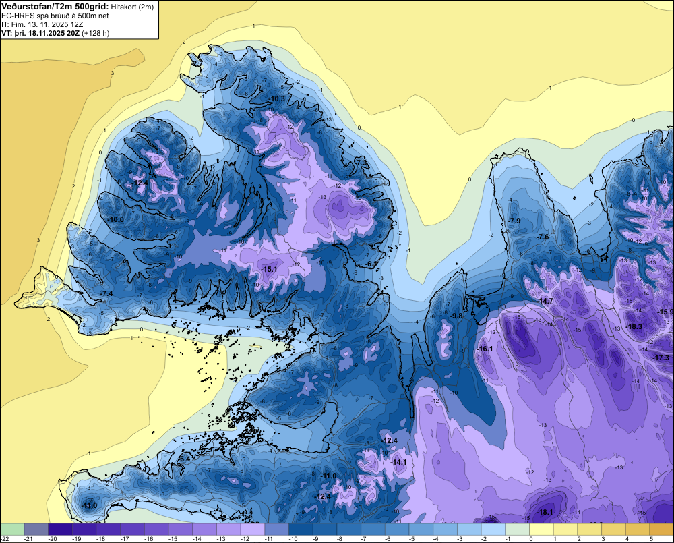Click legend swatch between -10 and -9

(x=301, y=530)
